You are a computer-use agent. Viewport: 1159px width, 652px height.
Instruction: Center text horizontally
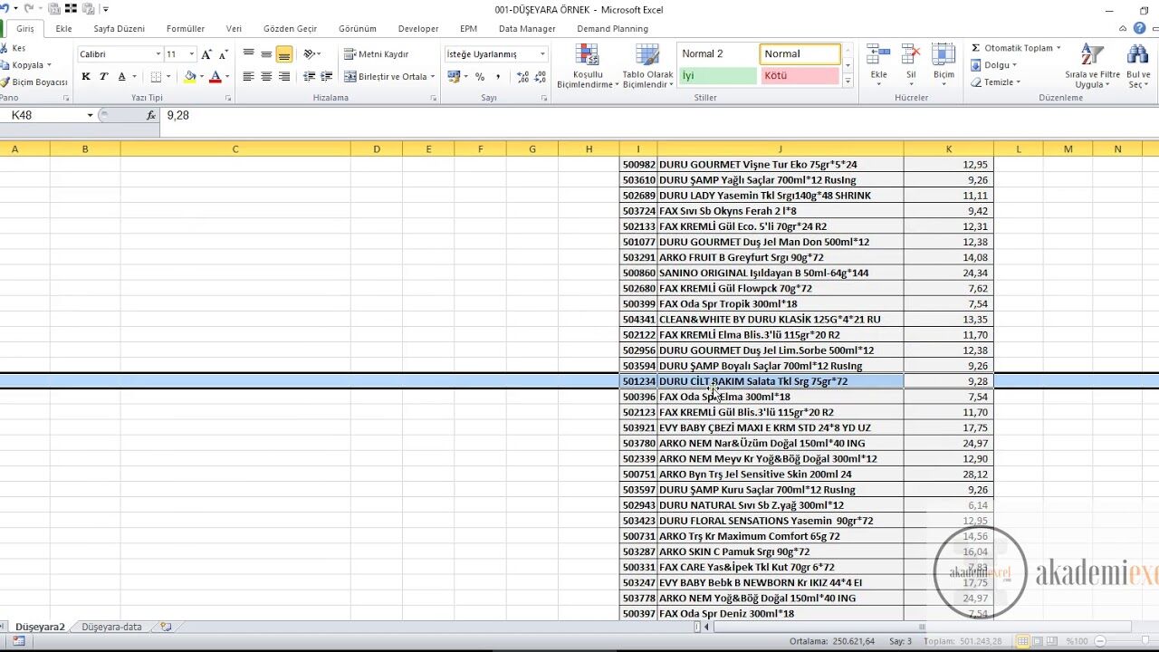[266, 77]
